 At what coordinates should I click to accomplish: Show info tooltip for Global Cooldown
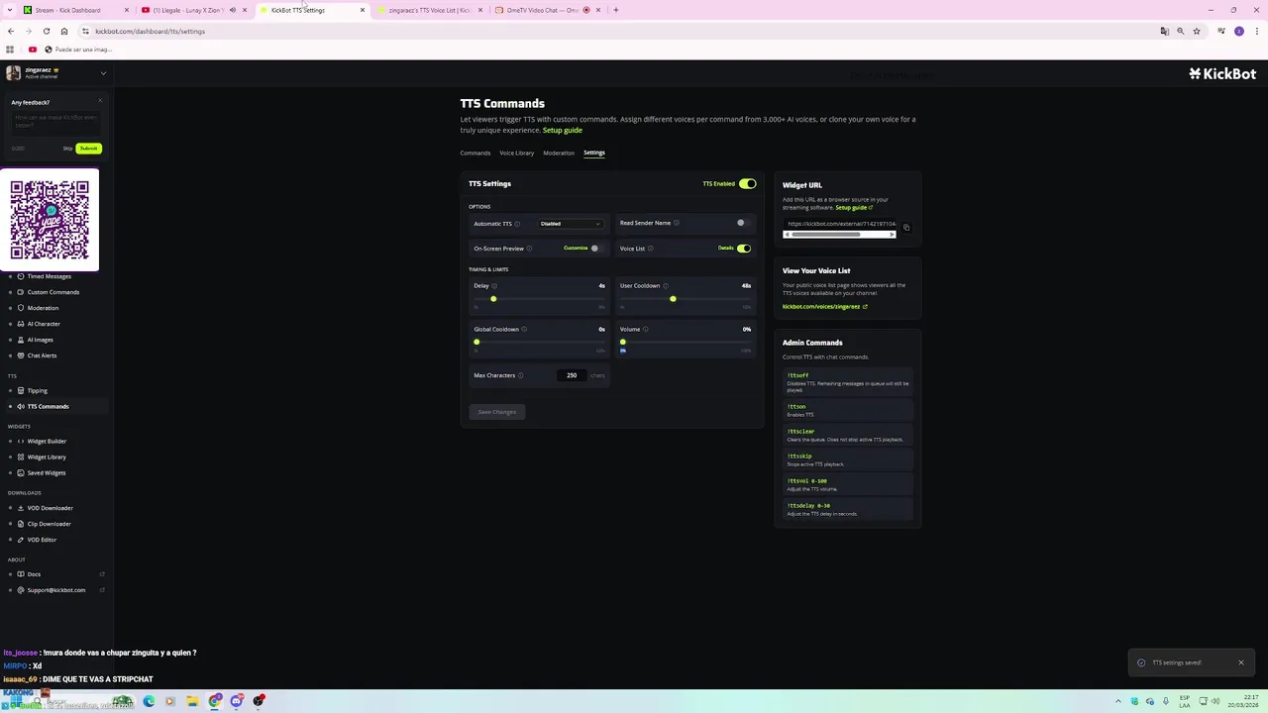524,329
